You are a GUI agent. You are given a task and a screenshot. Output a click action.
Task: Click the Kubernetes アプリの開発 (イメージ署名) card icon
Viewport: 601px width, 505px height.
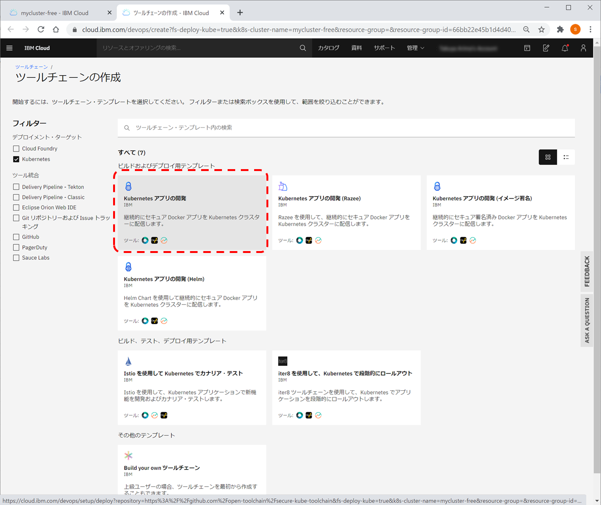[437, 186]
